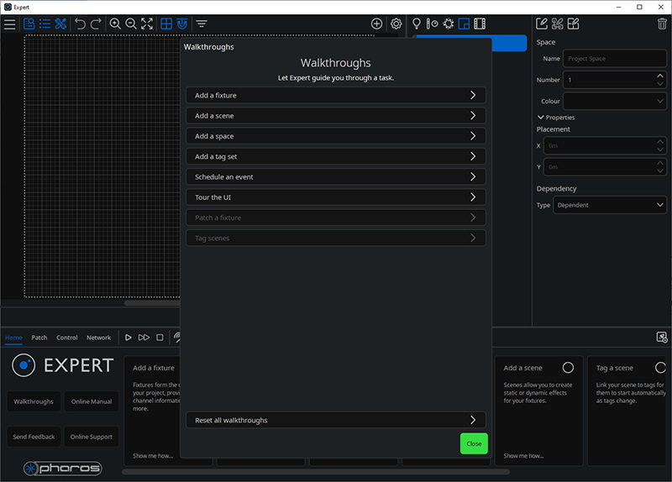Open the Schedule an event walkthrough
The image size is (672, 482).
[335, 177]
